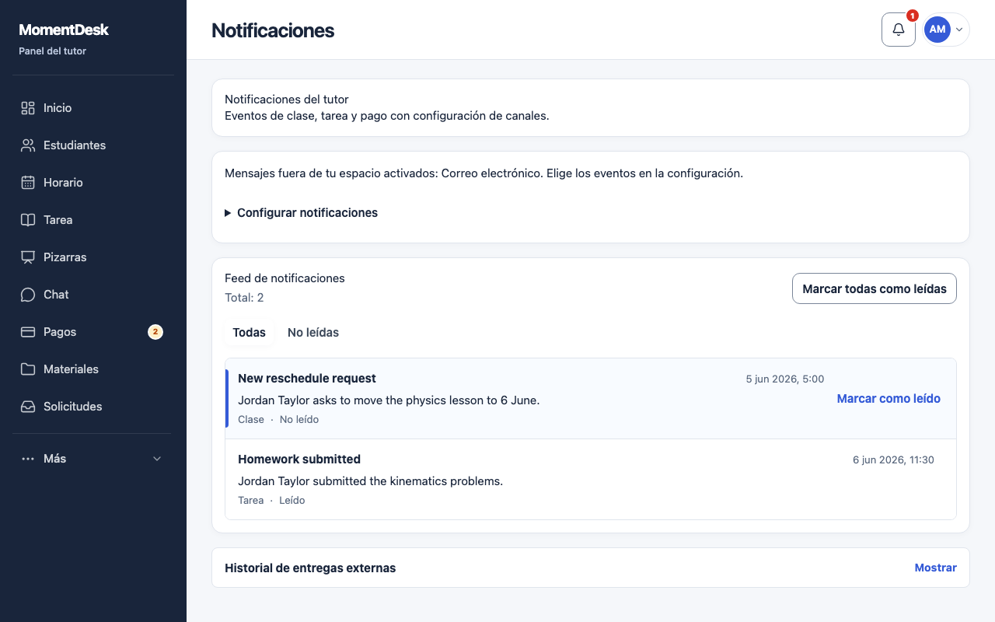The image size is (995, 622).
Task: Click Marcar todas como leídas button
Action: (x=875, y=288)
